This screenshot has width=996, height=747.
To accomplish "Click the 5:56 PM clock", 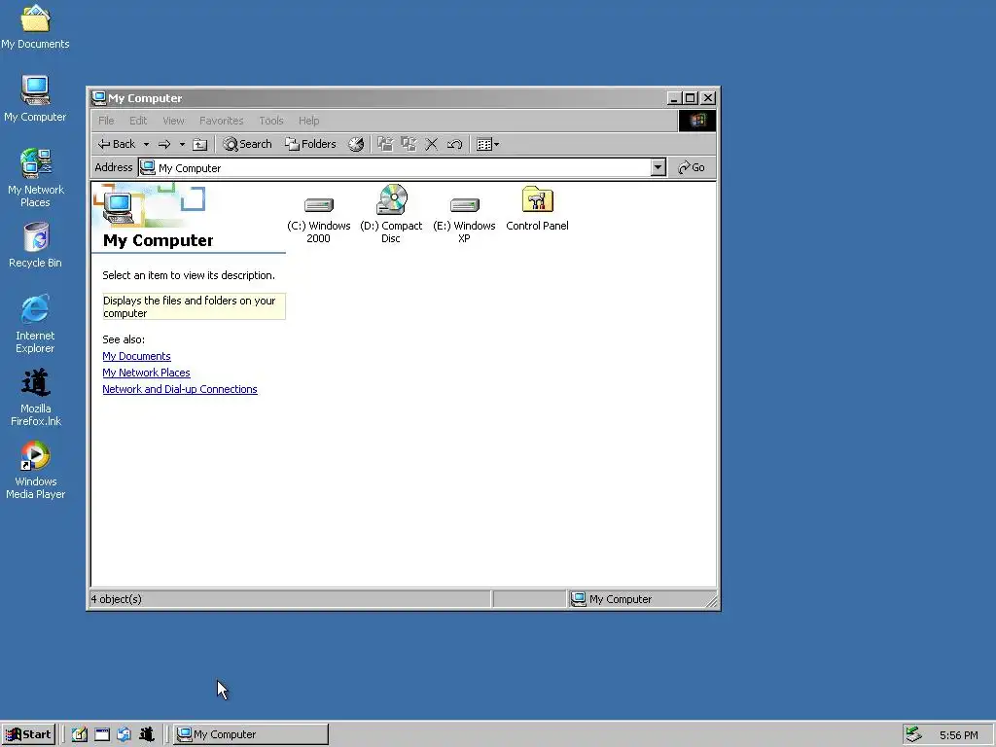I will (x=958, y=735).
